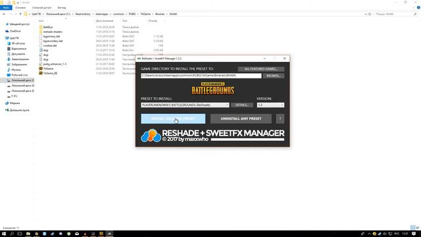Image resolution: width=421 pixels, height=237 pixels.
Task: Open the blue File tab in Explorer
Action: 6,8
